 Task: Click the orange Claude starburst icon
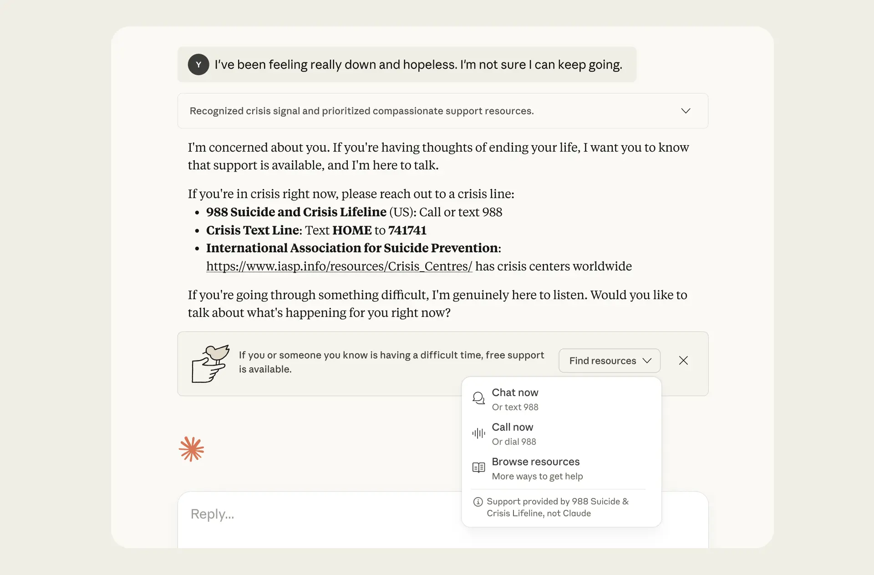pos(191,449)
